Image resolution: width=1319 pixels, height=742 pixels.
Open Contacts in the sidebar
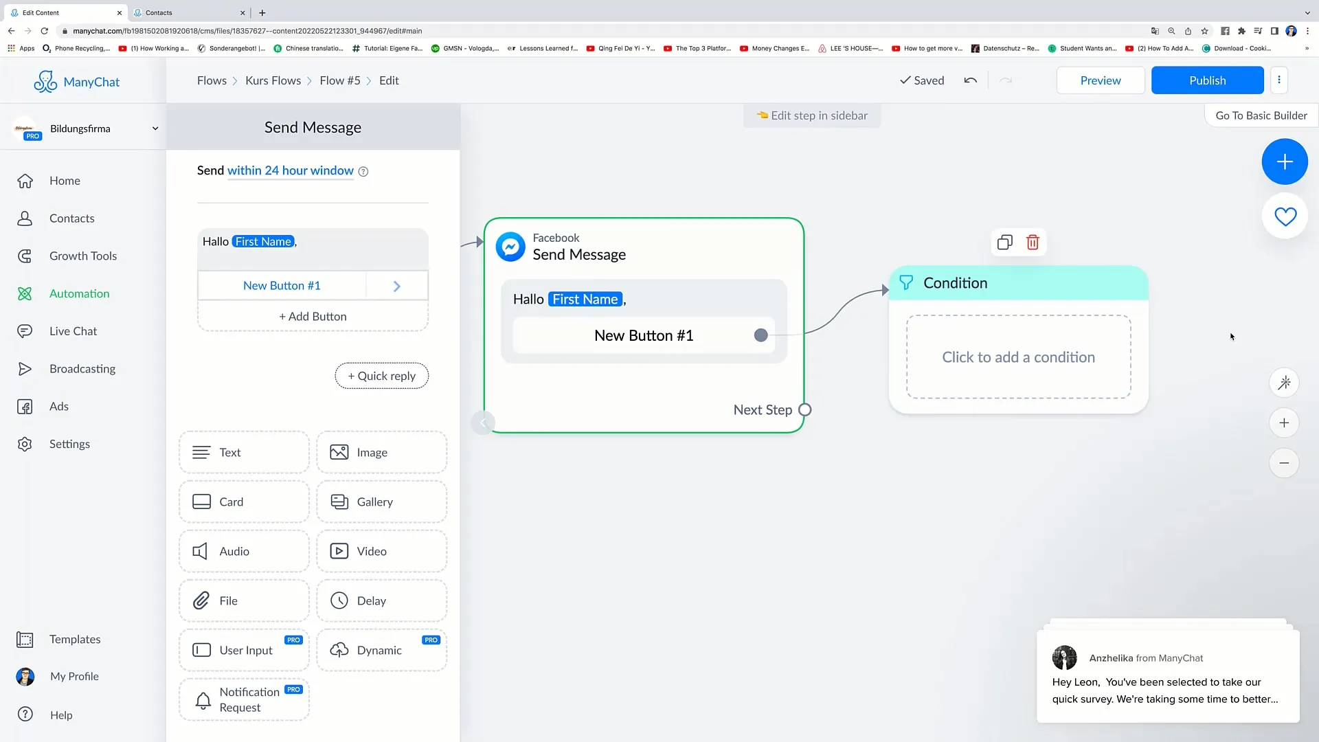[71, 218]
